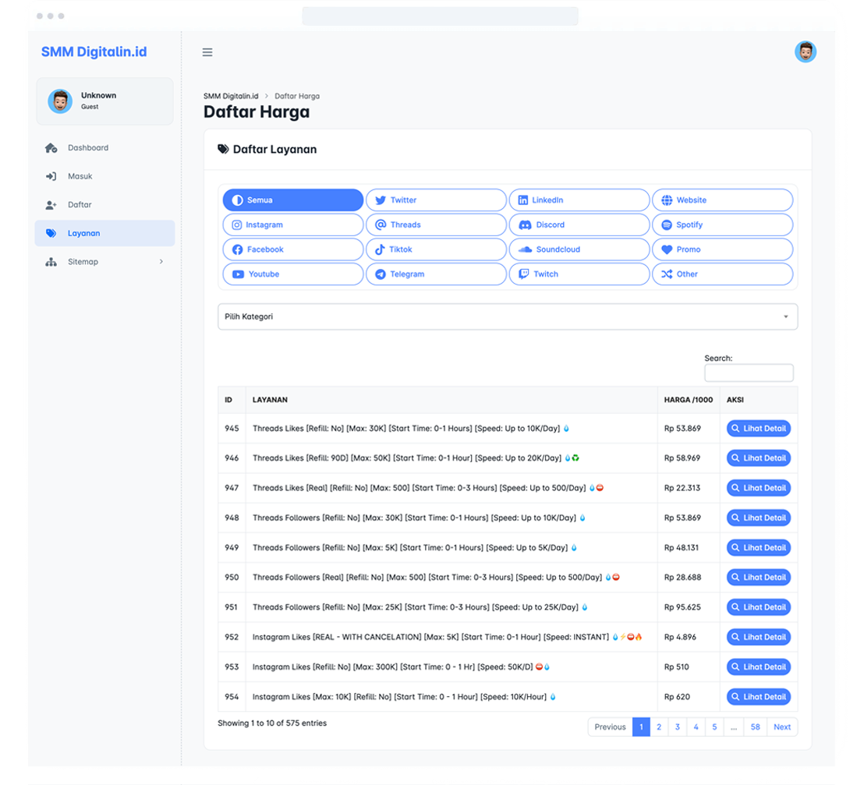This screenshot has height=785, width=864.
Task: Filter services by Spotify
Action: (722, 225)
